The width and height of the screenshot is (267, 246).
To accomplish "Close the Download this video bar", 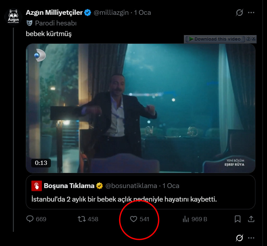I will (x=254, y=39).
